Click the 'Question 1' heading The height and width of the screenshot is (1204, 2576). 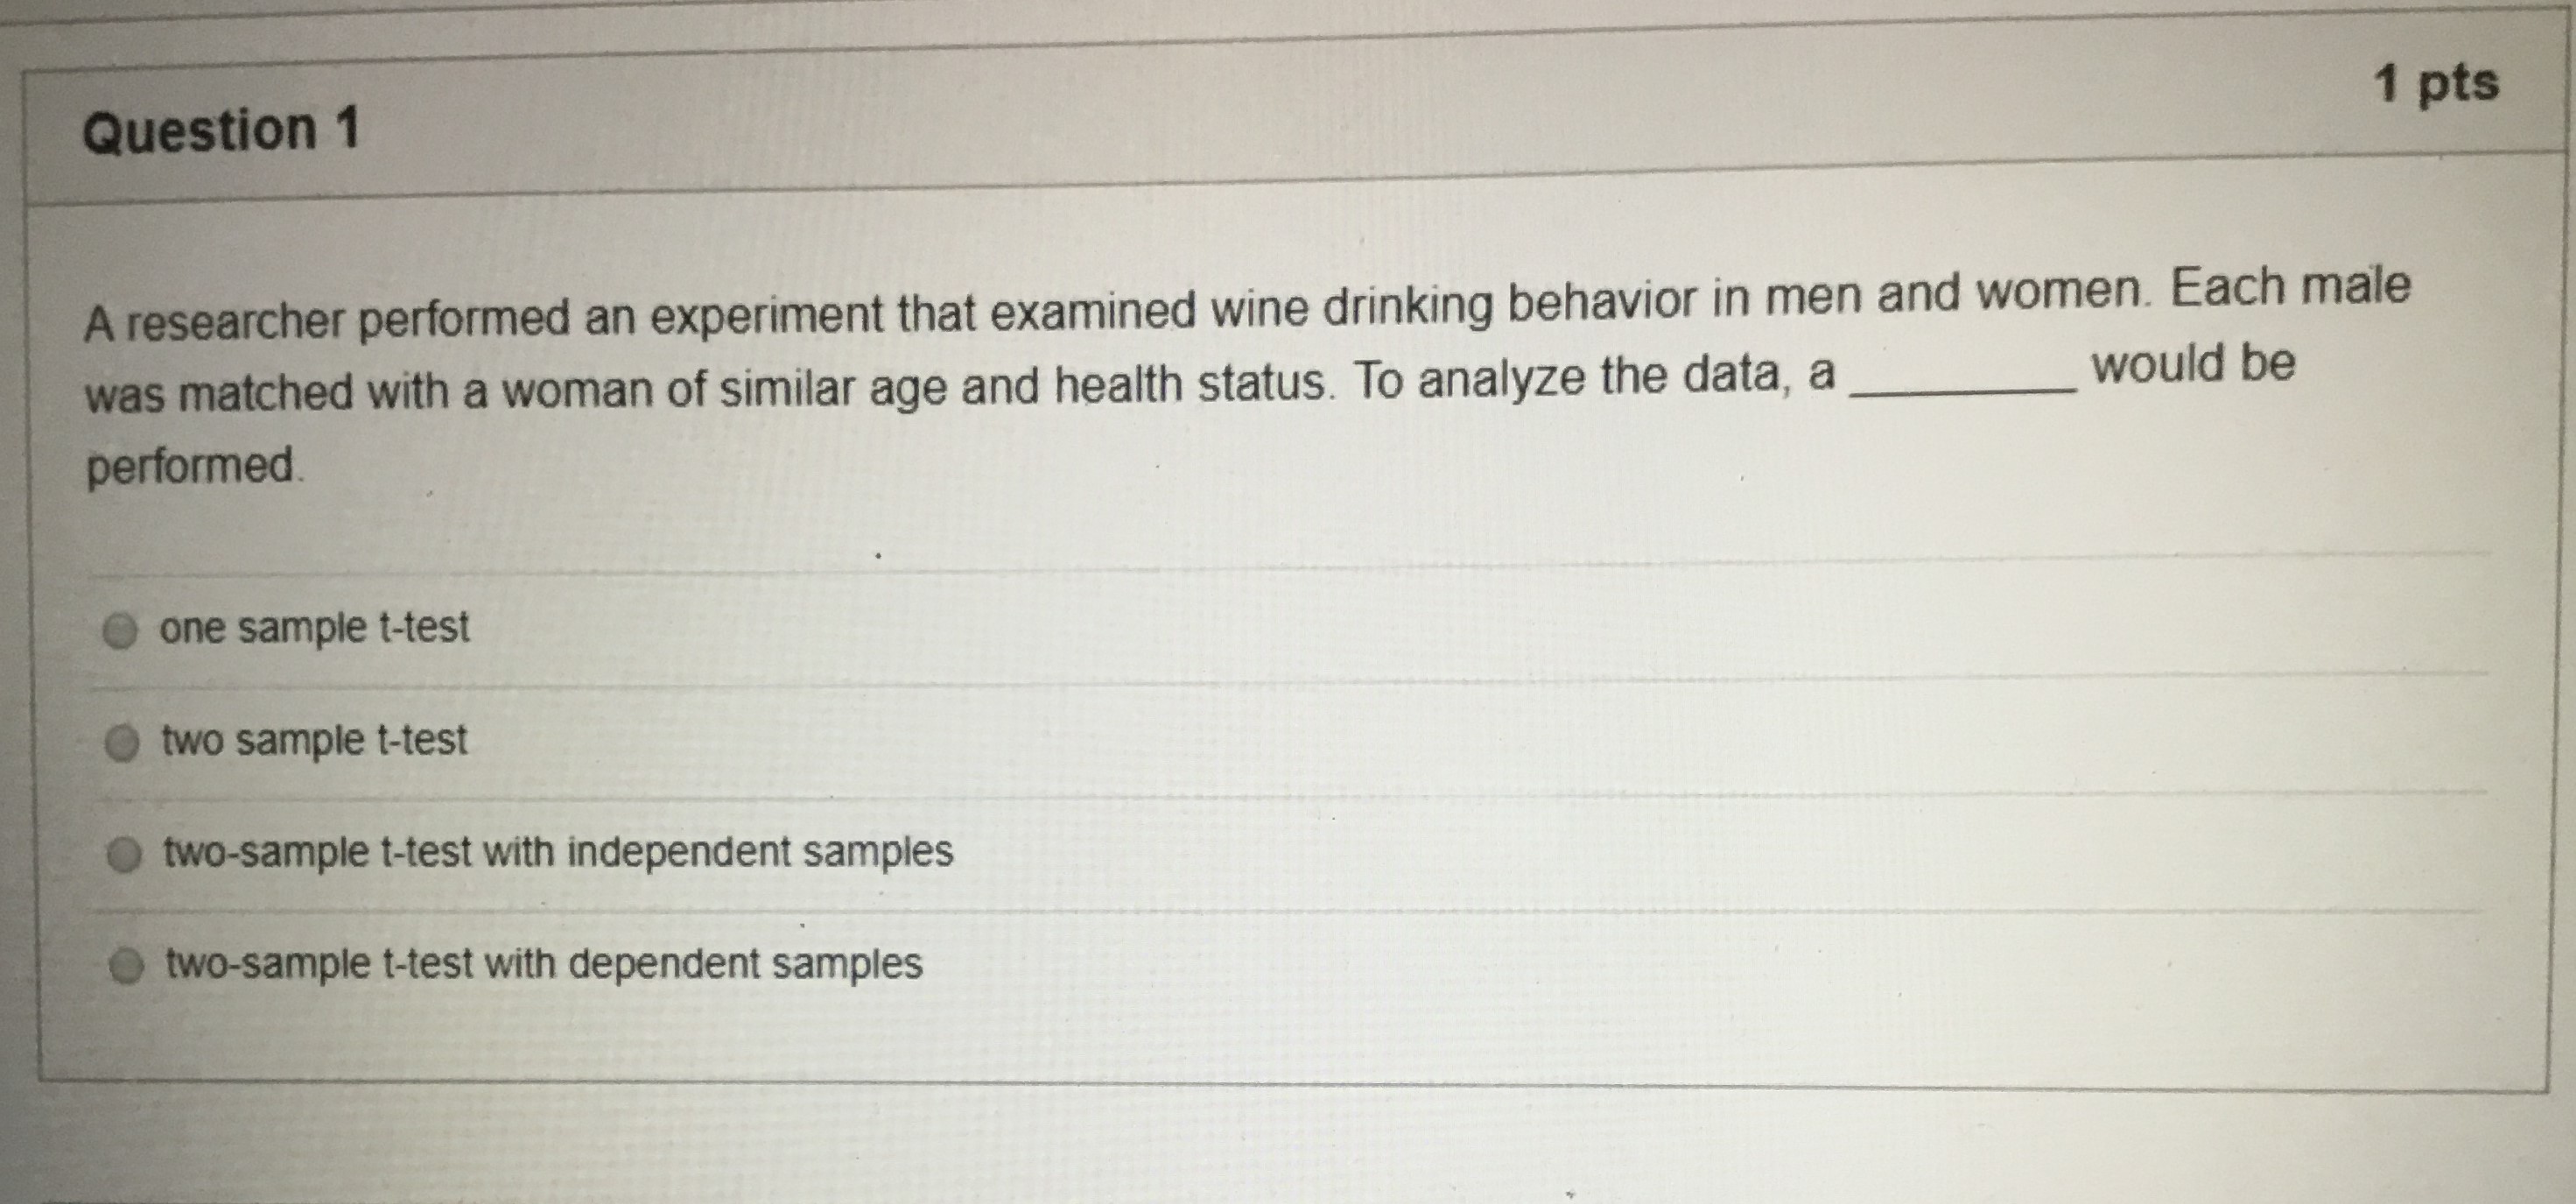pos(221,131)
